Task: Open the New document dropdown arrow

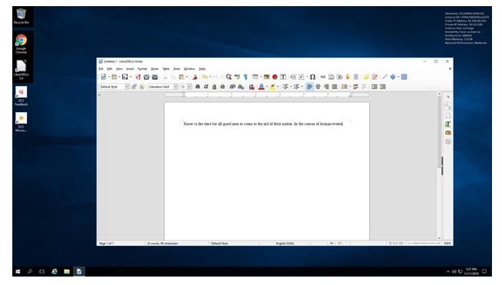Action: (x=109, y=77)
